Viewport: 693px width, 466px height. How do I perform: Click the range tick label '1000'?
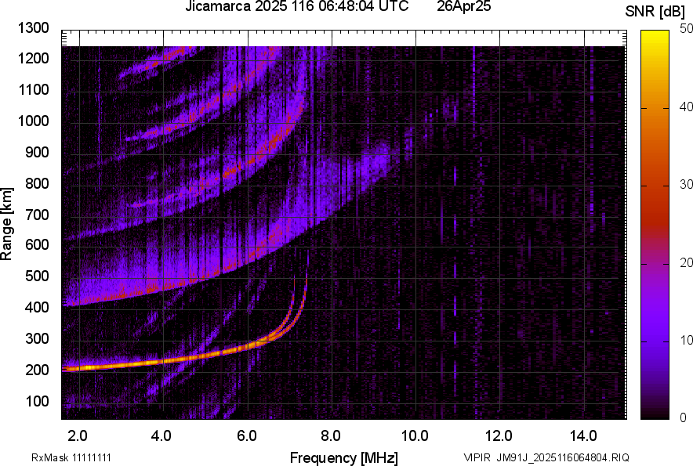[x=34, y=121]
